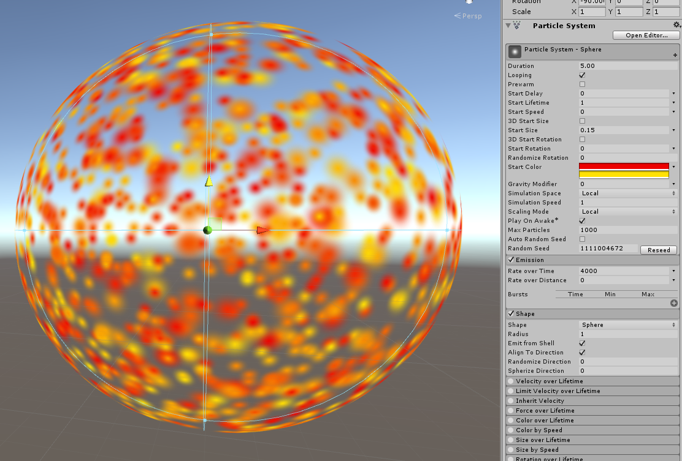Click the Max Particles field
The image size is (682, 461).
point(629,230)
